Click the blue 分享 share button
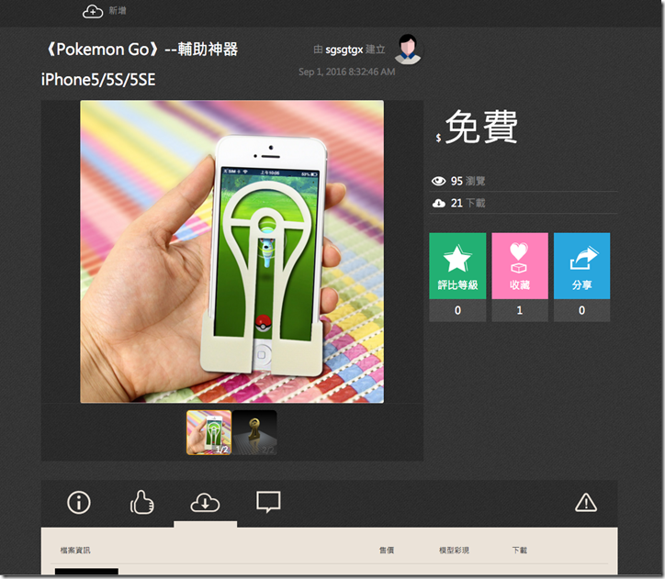The height and width of the screenshot is (579, 665). (x=581, y=266)
